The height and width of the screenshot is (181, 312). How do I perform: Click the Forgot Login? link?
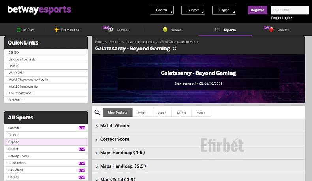tap(282, 18)
